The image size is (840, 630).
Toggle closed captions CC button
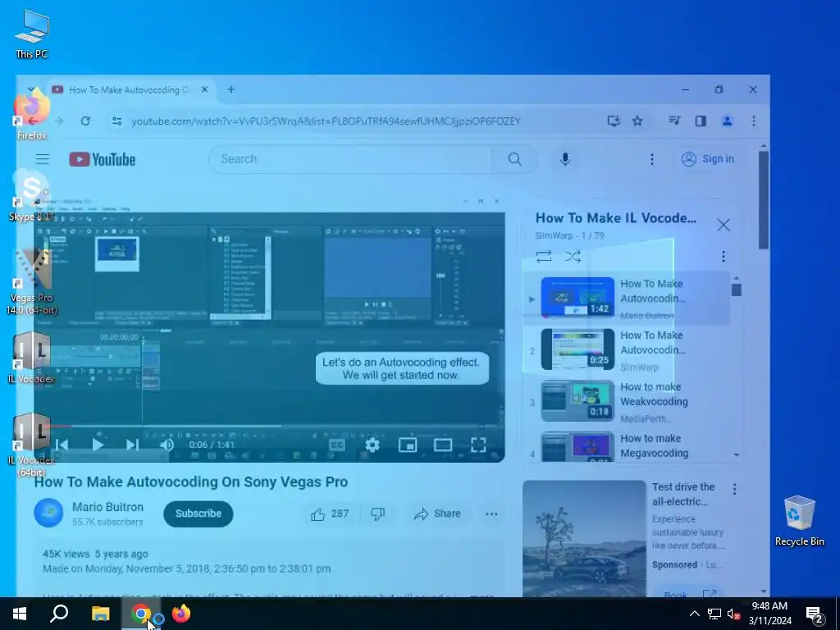coord(336,445)
